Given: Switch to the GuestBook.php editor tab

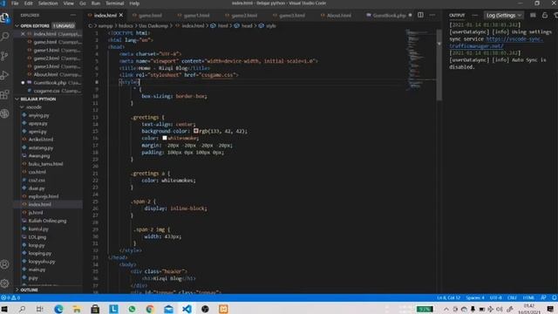Looking at the screenshot, I should (389, 16).
